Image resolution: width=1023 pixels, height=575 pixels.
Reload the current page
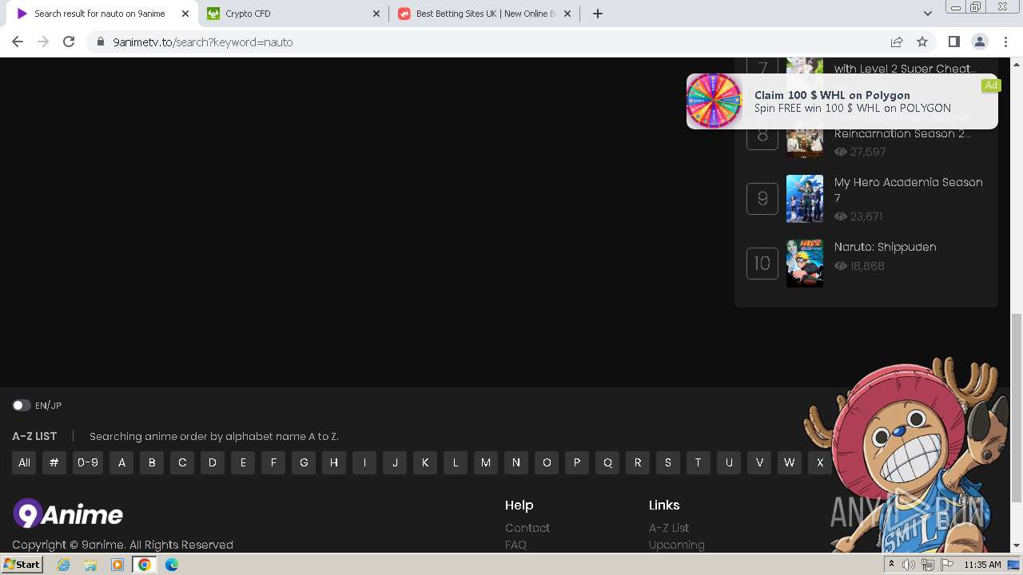point(69,42)
